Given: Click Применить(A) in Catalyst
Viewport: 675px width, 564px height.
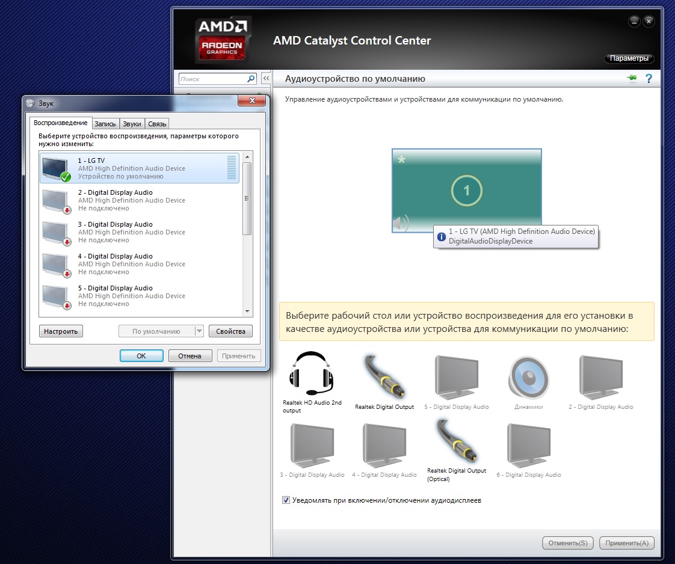Looking at the screenshot, I should coord(627,543).
